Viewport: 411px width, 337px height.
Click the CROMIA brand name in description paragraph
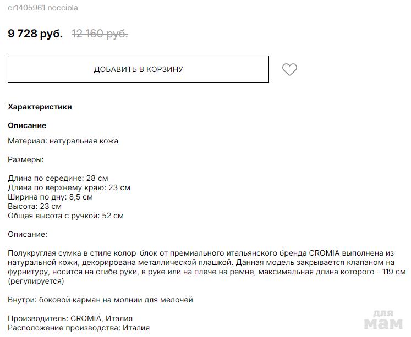pyautogui.click(x=328, y=253)
